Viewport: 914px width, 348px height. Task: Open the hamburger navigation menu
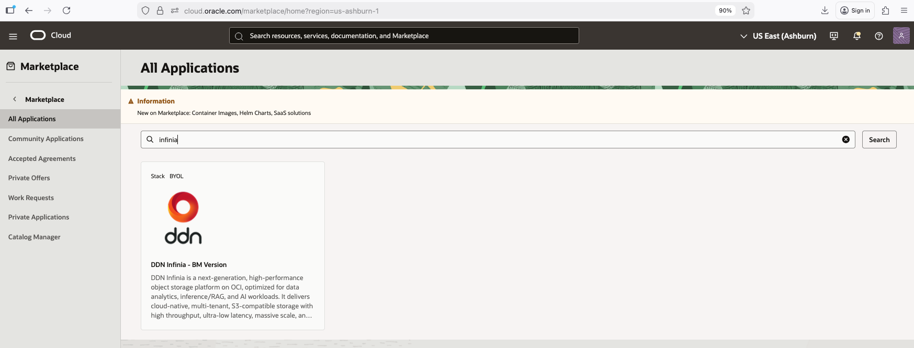13,36
